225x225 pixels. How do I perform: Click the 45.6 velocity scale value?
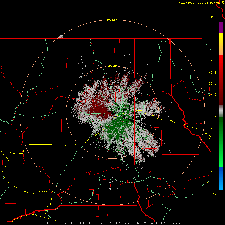(213, 72)
